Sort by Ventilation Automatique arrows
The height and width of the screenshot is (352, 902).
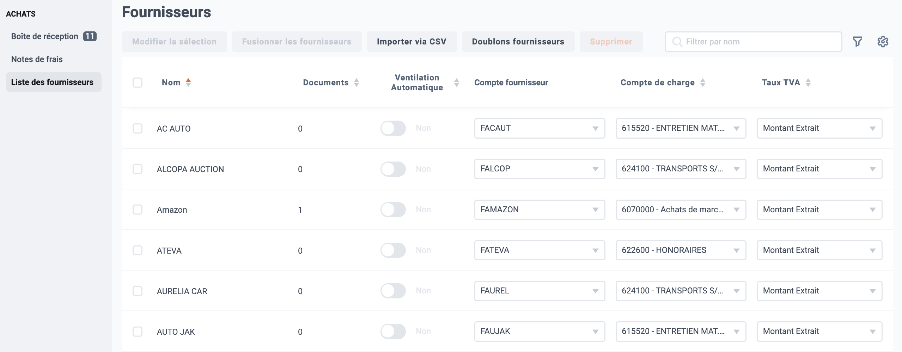(x=457, y=83)
